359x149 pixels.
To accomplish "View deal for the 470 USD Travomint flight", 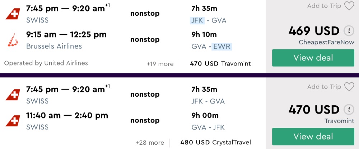I will click(x=313, y=136).
